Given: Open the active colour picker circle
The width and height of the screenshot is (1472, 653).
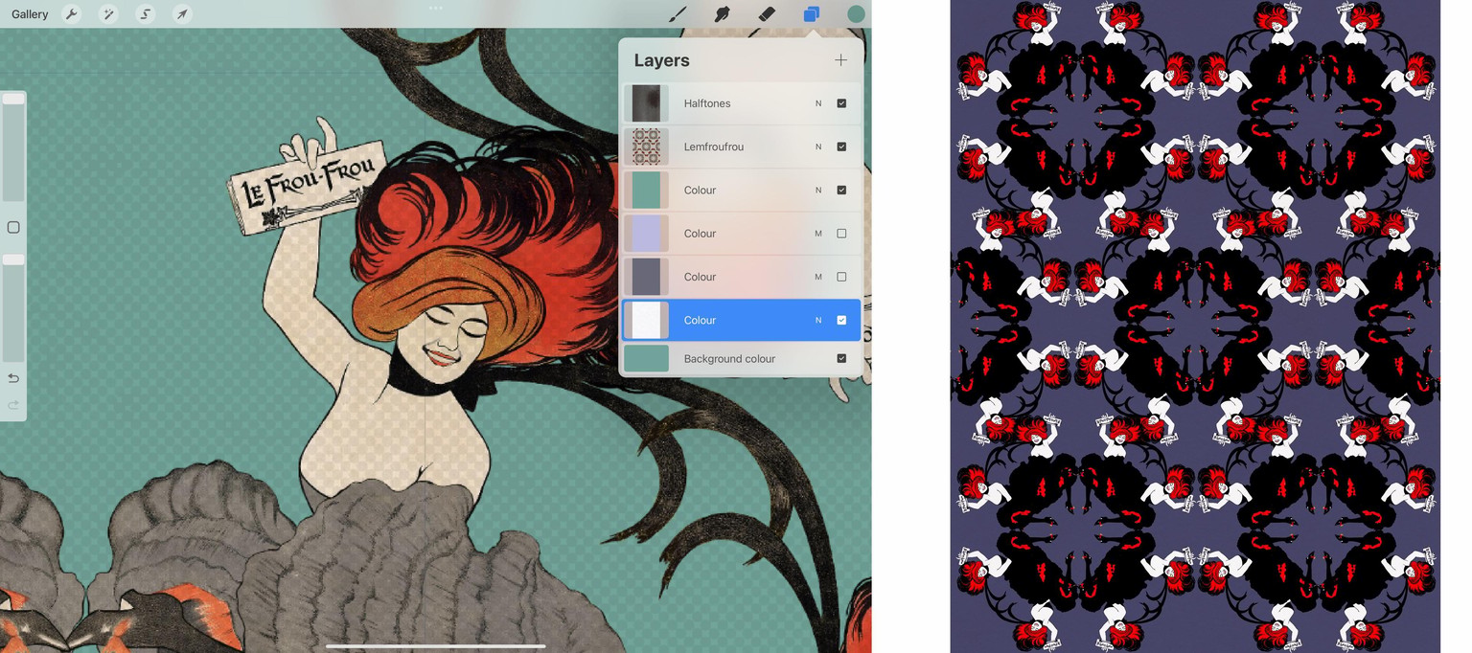Looking at the screenshot, I should 856,14.
